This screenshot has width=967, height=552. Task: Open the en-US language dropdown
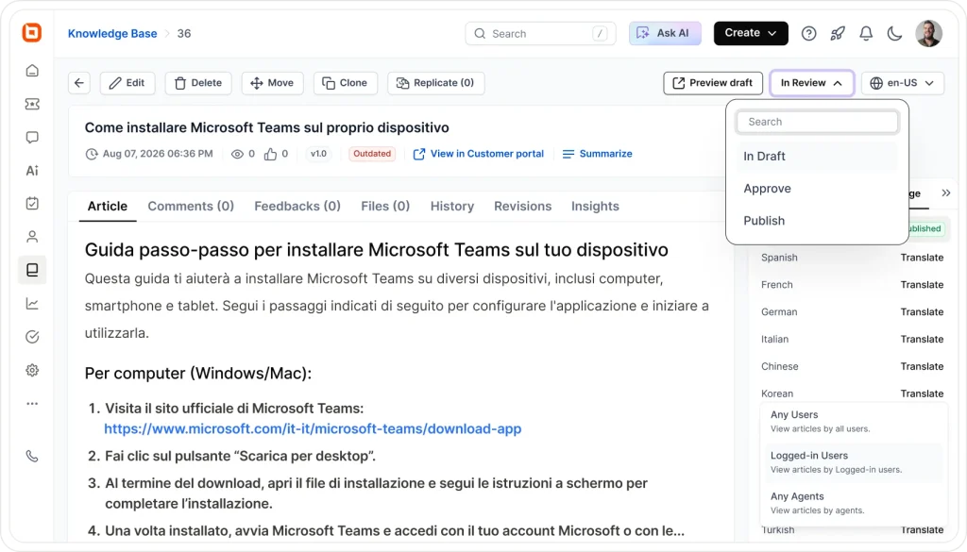pos(902,82)
